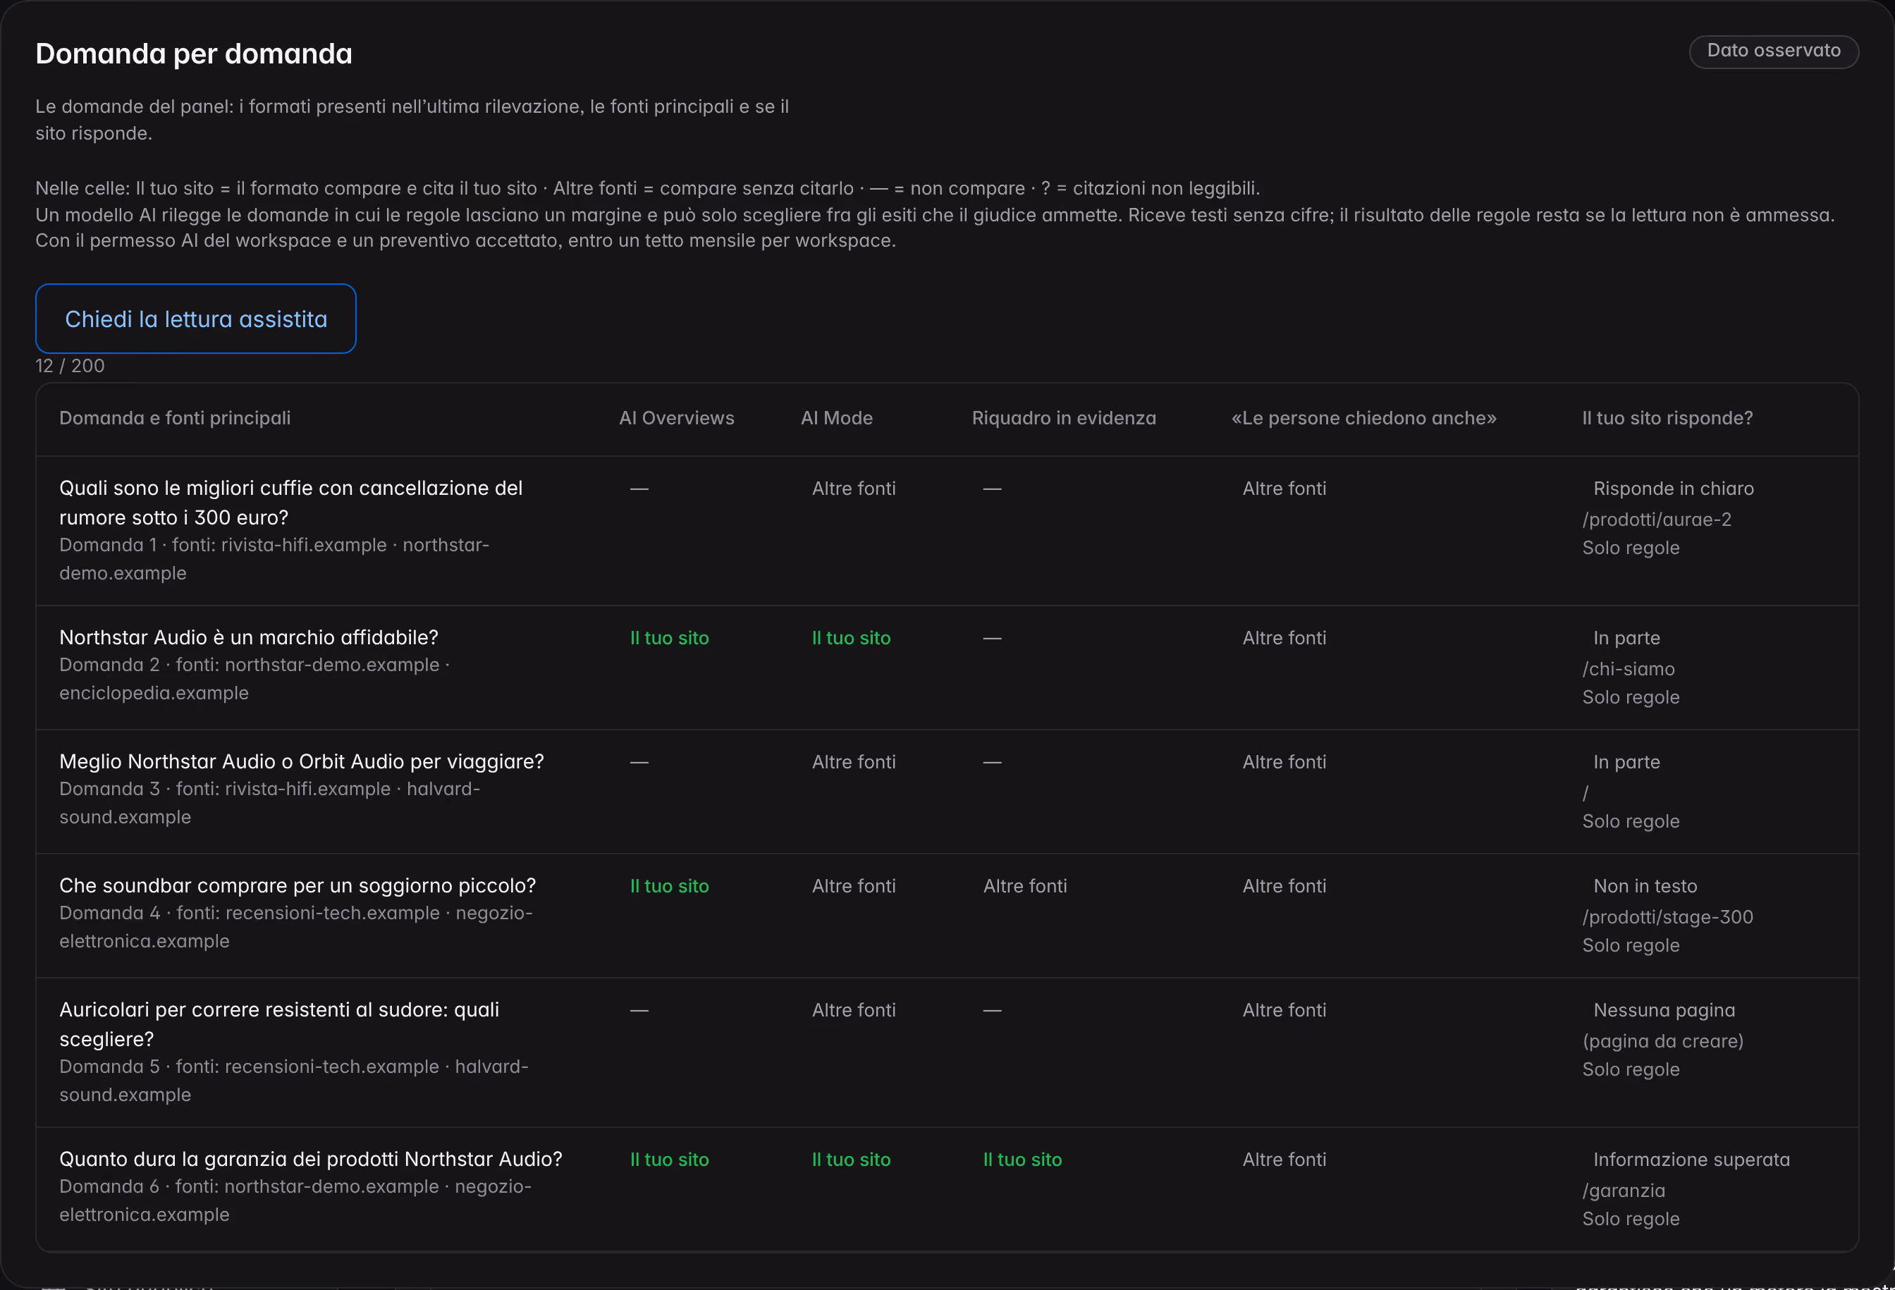Click the Domanda e fonti principali header
This screenshot has height=1290, width=1895.
175,418
